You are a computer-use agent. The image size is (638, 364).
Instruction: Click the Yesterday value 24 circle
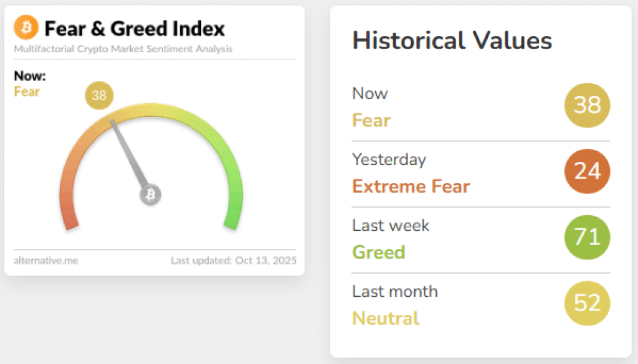[587, 171]
